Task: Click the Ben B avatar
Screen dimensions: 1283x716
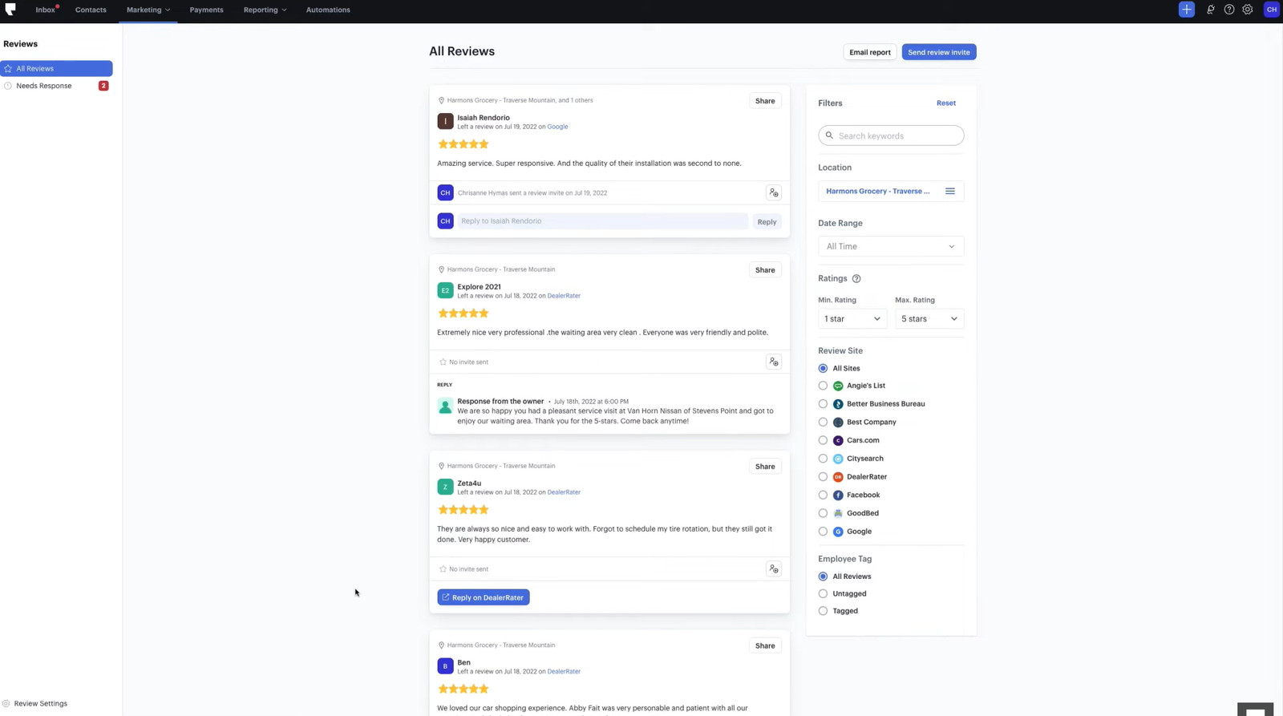Action: tap(445, 666)
